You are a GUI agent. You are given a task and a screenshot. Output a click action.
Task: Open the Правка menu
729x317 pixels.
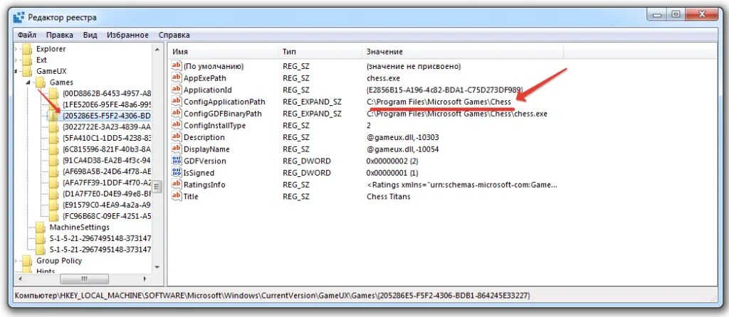60,36
